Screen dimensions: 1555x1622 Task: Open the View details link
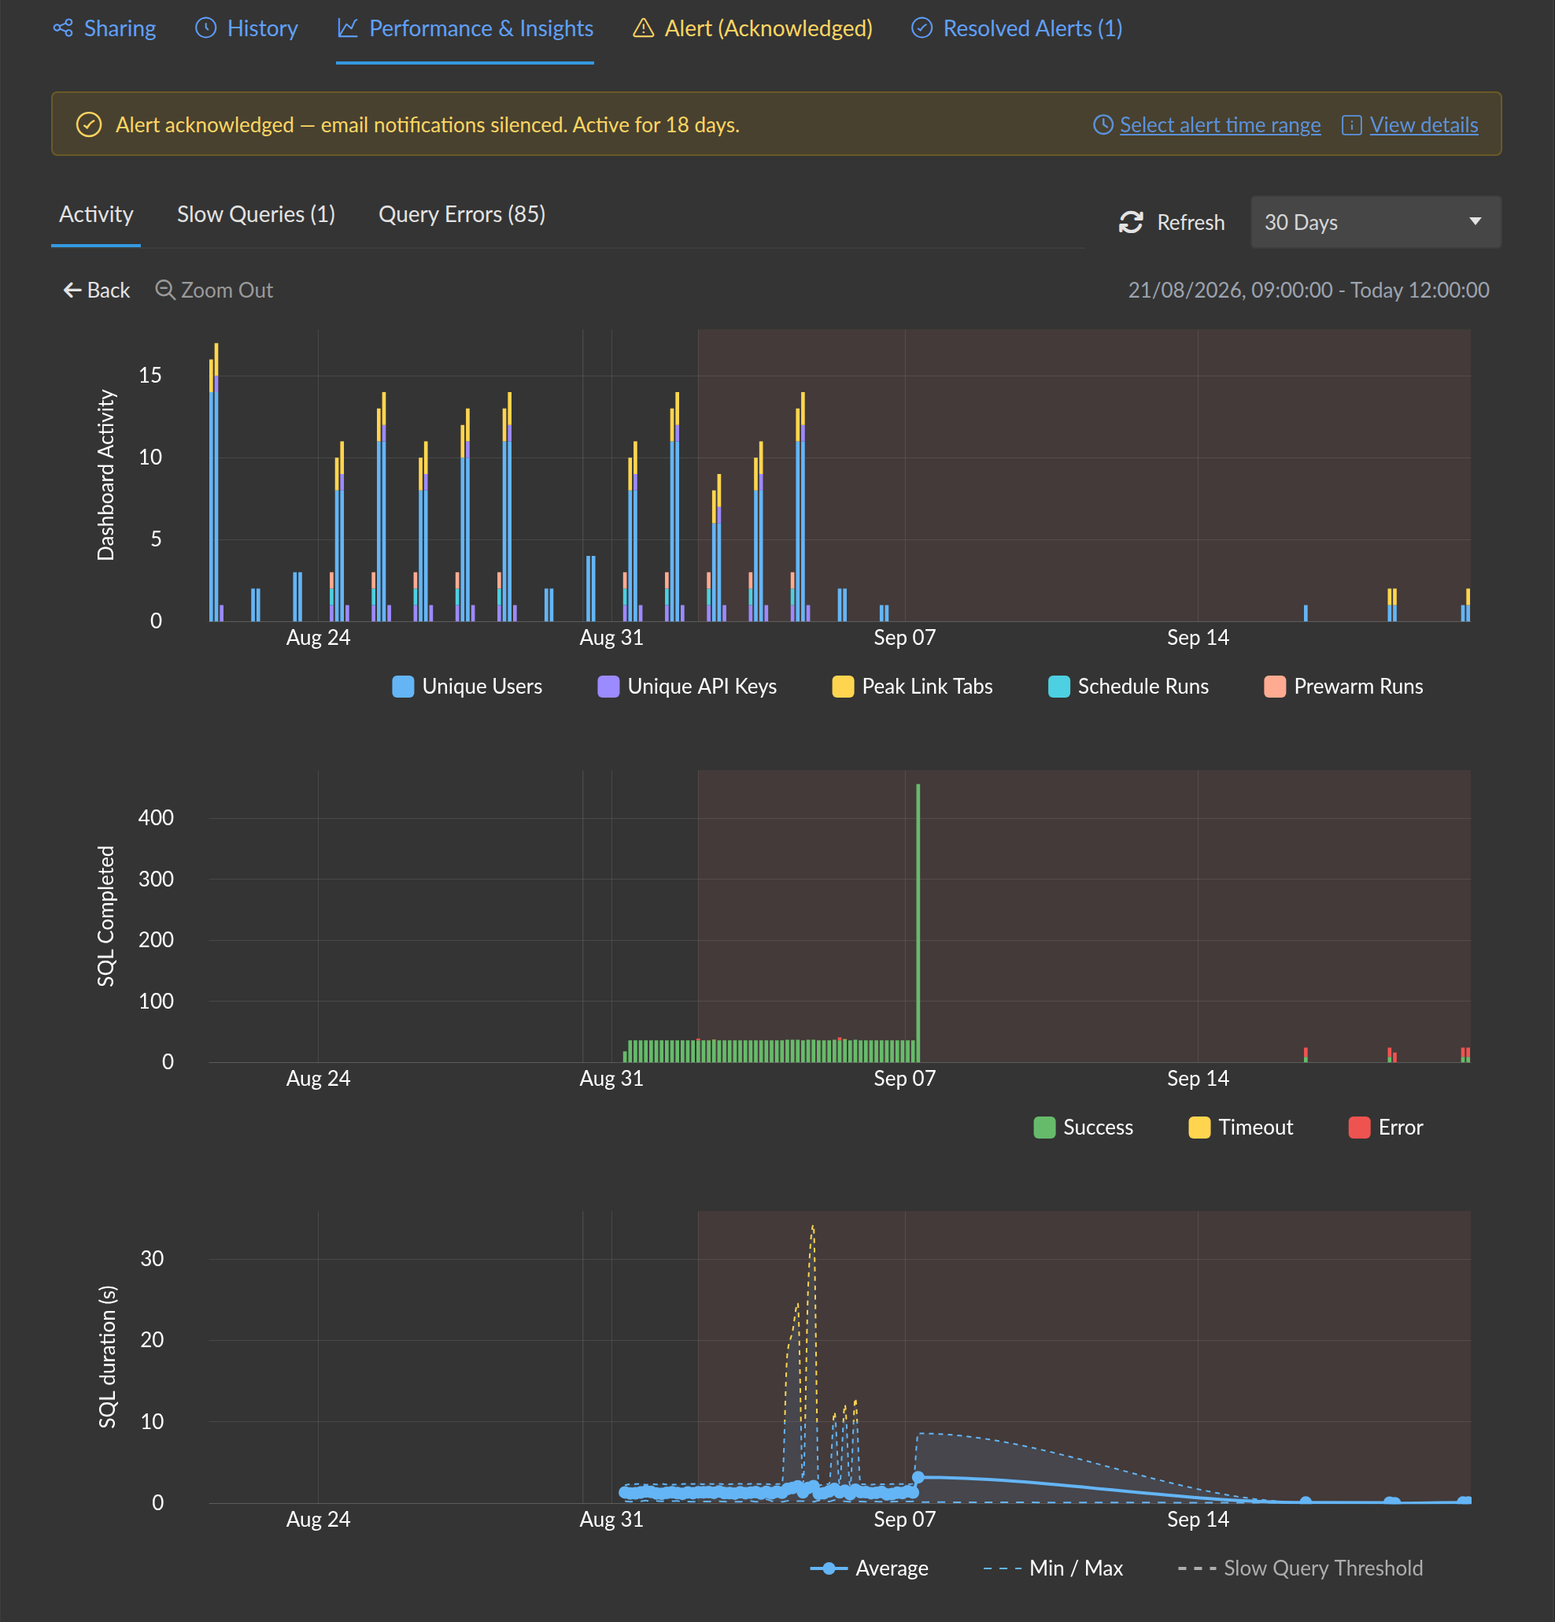point(1424,125)
